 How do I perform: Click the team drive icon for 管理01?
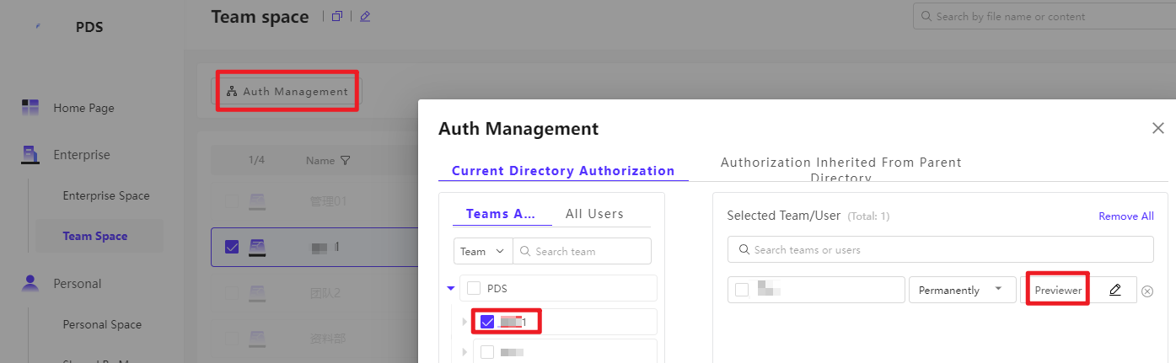(258, 201)
